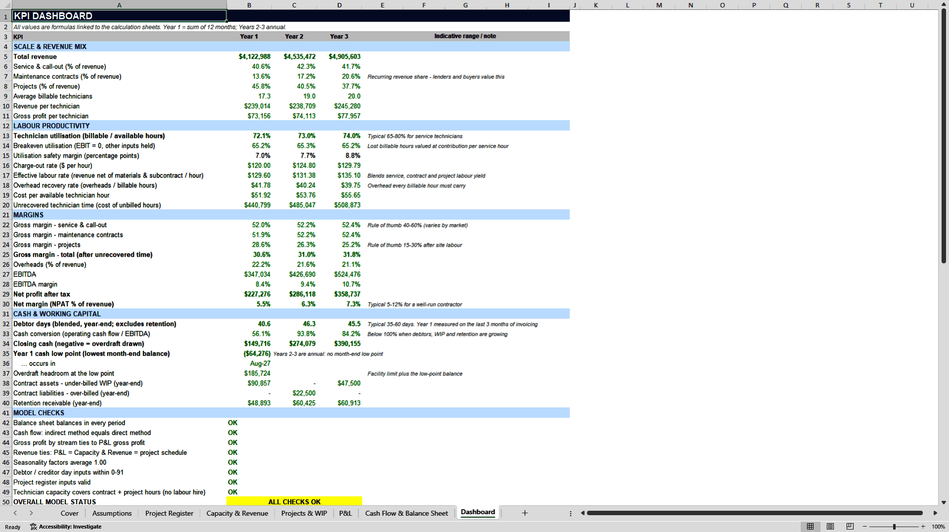The image size is (949, 532).
Task: Click the previous sheet navigation arrow
Action: point(15,513)
